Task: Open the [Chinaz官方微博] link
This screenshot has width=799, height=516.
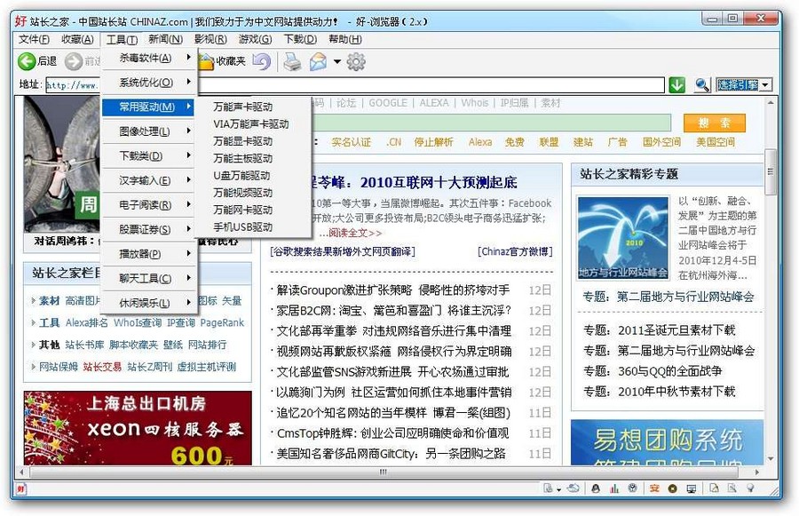Action: pyautogui.click(x=515, y=251)
